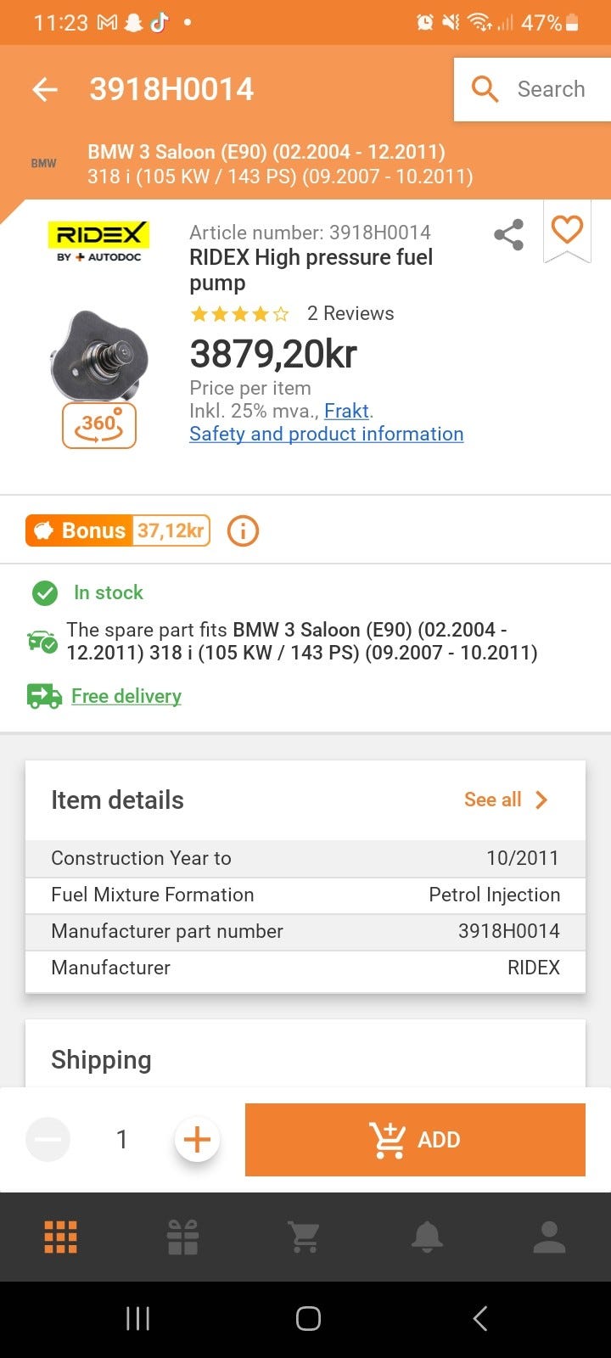This screenshot has height=1358, width=611.
Task: Tap the share icon
Action: (508, 235)
